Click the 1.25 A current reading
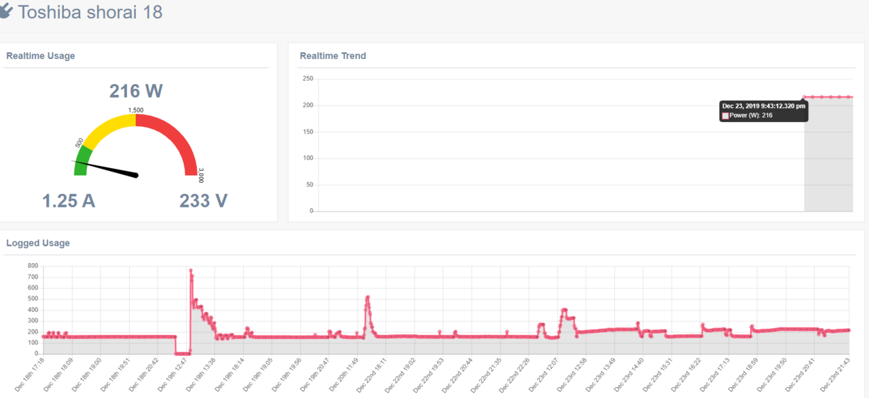 click(x=69, y=201)
